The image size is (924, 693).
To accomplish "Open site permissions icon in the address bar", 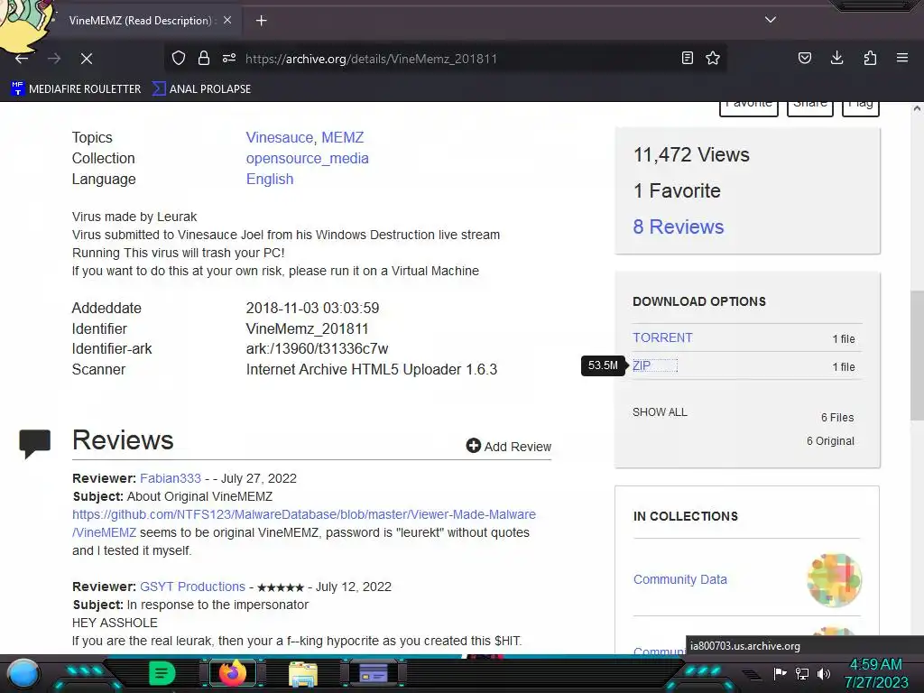I will 229,58.
